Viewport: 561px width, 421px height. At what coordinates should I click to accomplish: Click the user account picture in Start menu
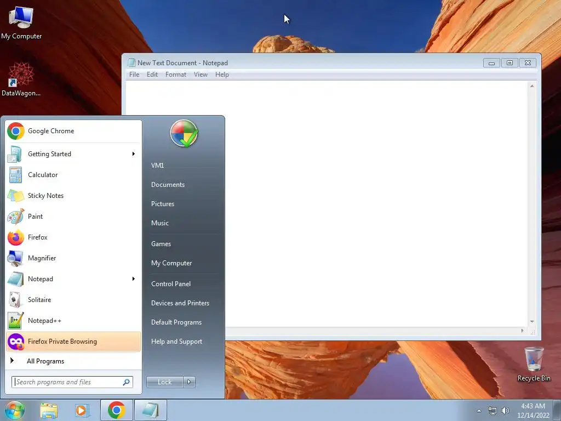tap(184, 134)
